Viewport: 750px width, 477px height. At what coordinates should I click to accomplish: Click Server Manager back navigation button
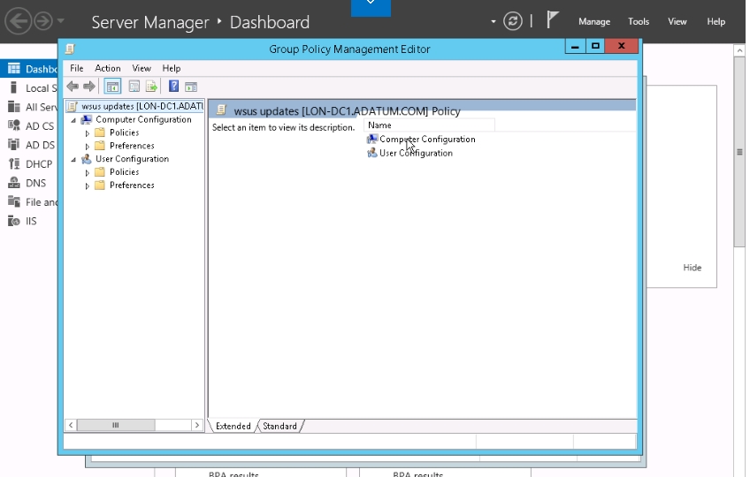pyautogui.click(x=19, y=21)
